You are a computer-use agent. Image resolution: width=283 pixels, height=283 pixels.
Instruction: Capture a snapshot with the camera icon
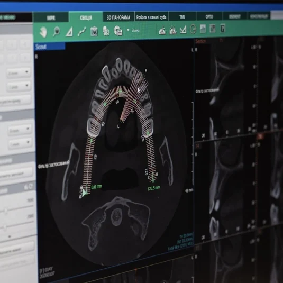click(x=94, y=31)
